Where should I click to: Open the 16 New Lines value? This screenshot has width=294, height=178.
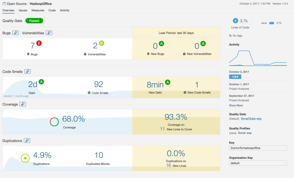coord(168,165)
